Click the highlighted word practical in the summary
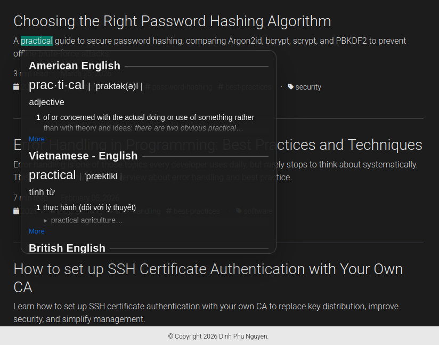This screenshot has height=345, width=439. pyautogui.click(x=37, y=41)
